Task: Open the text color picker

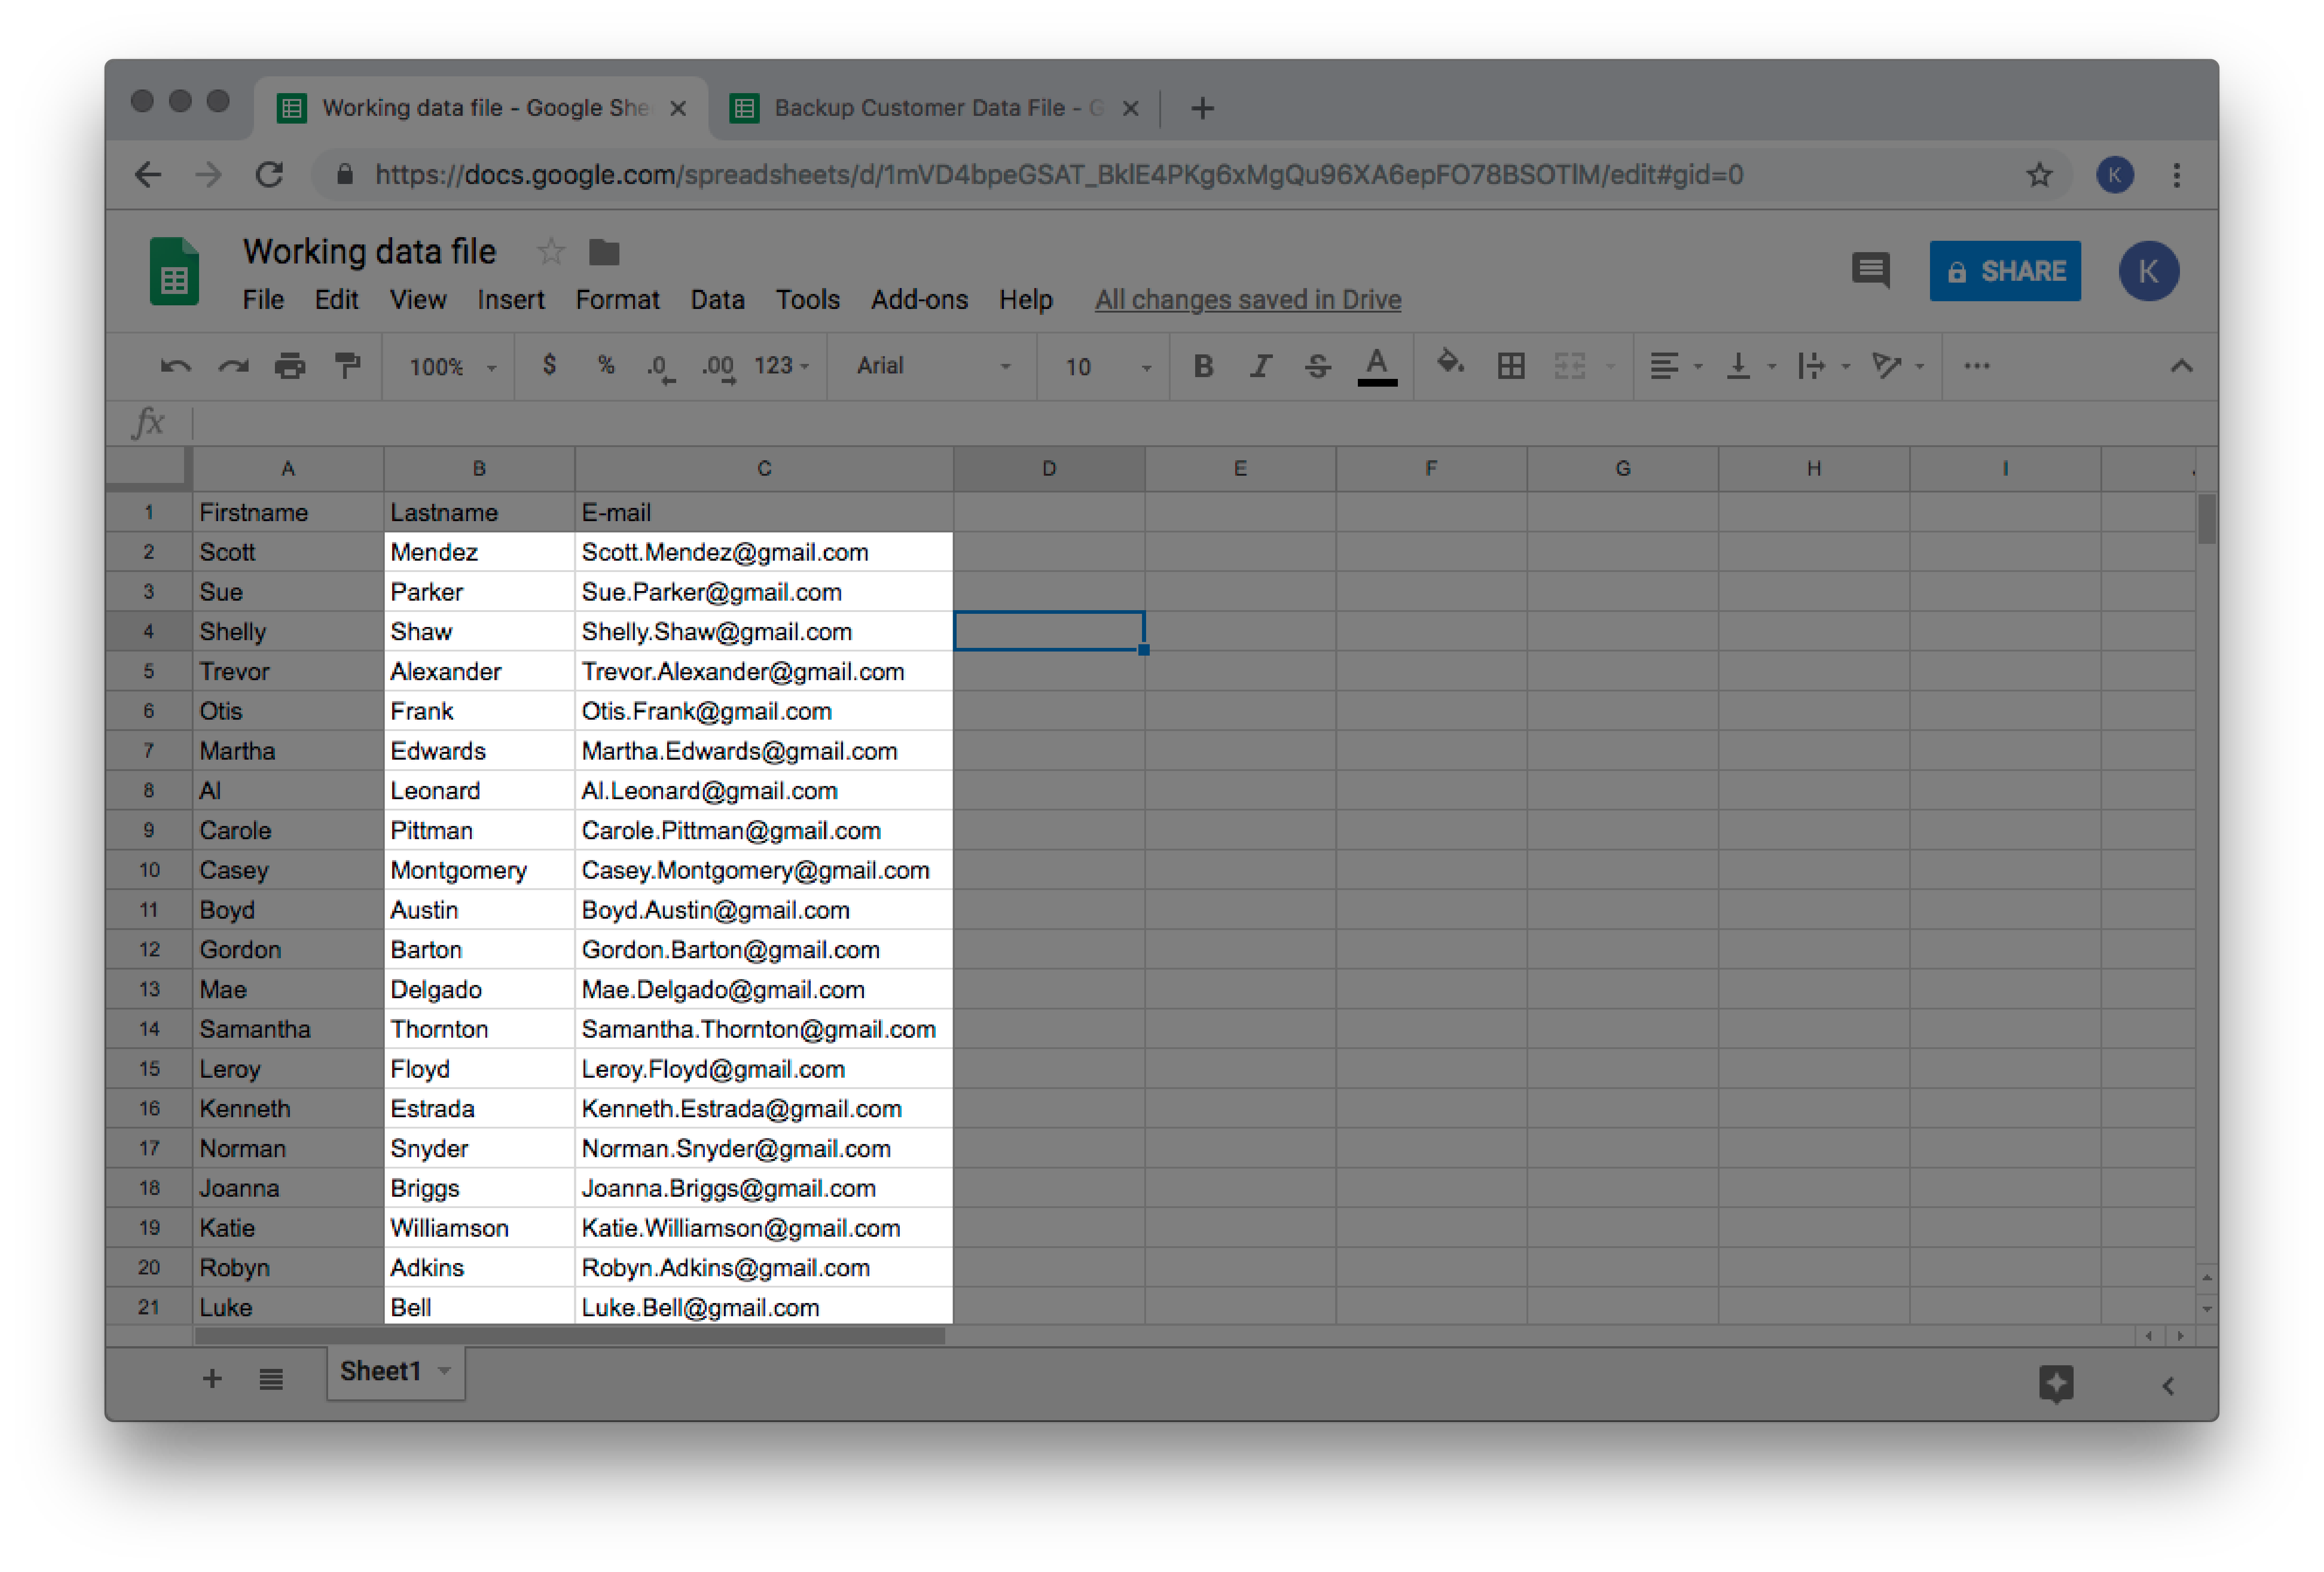Action: tap(1377, 366)
